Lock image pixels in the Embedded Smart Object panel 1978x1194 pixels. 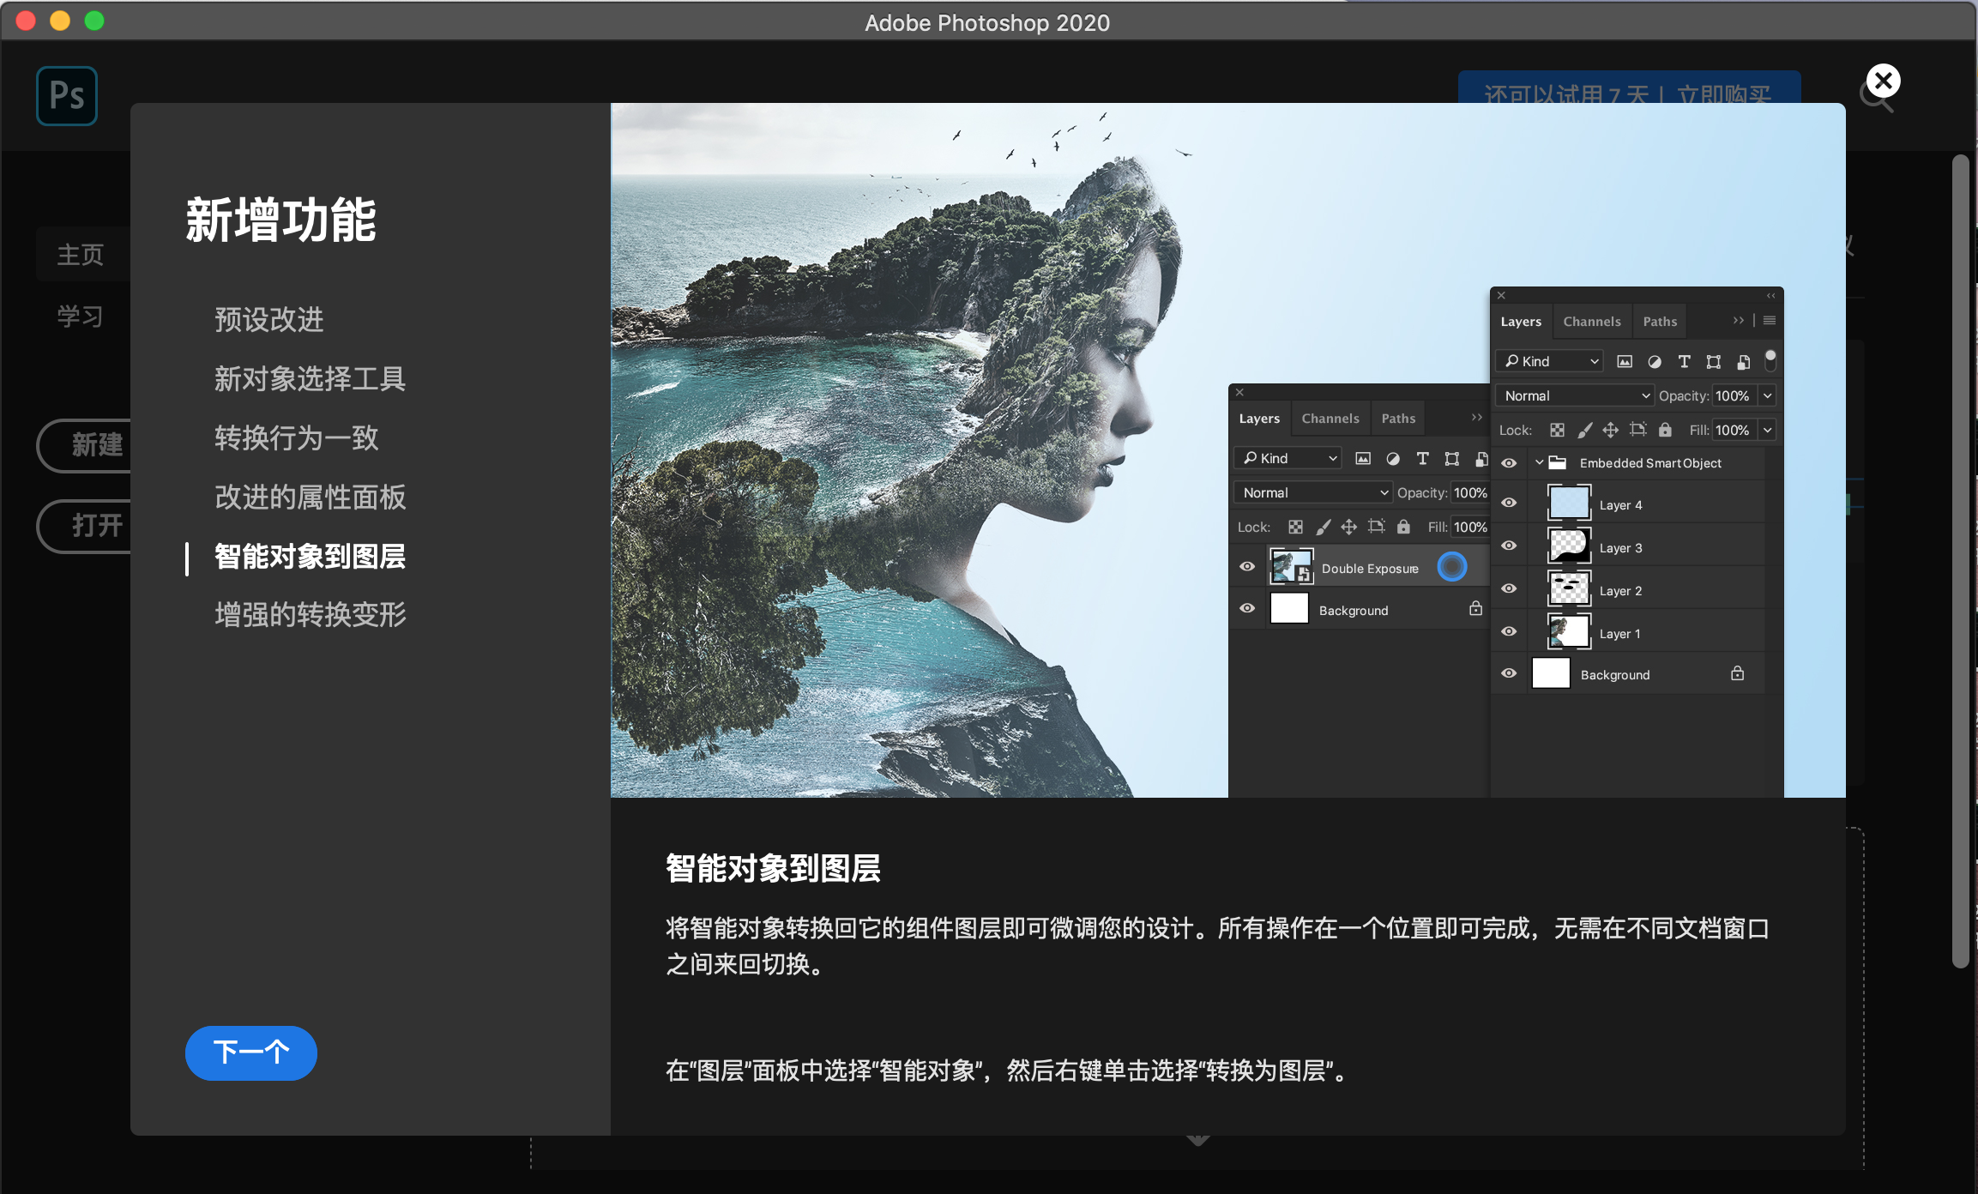click(1584, 430)
